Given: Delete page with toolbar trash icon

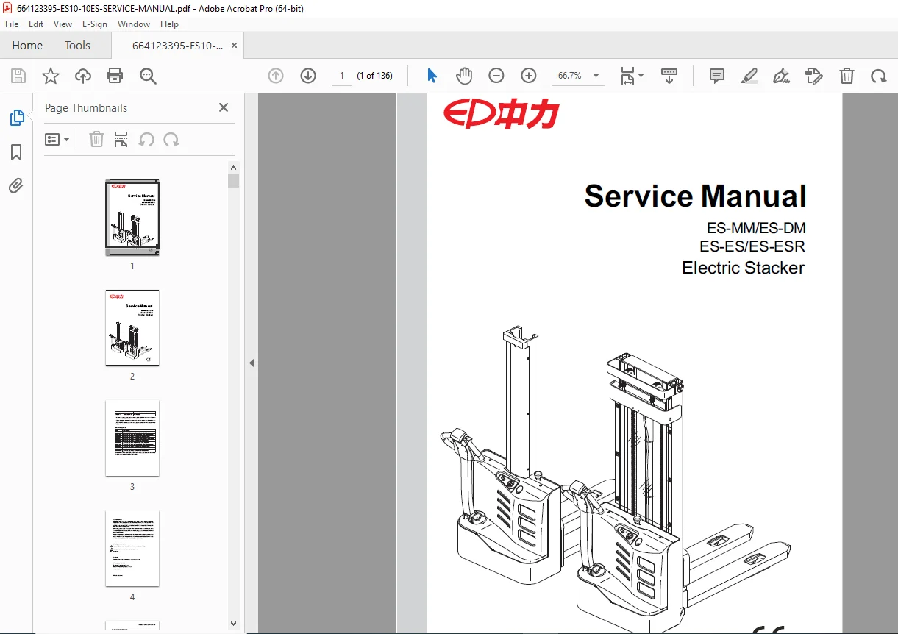Looking at the screenshot, I should click(x=847, y=76).
